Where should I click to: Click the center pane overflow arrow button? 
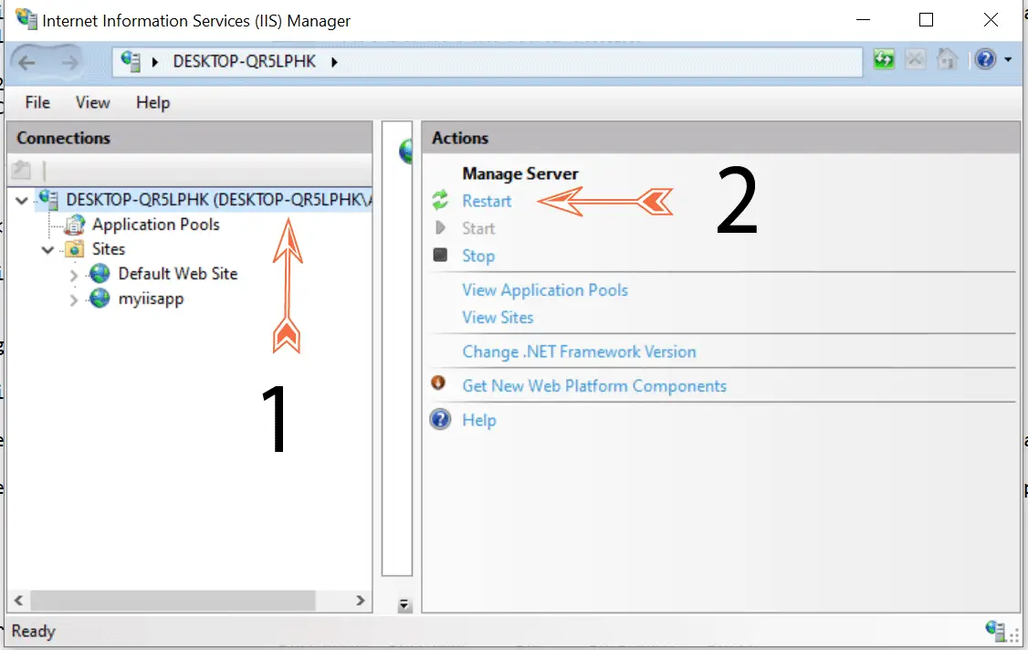click(404, 604)
